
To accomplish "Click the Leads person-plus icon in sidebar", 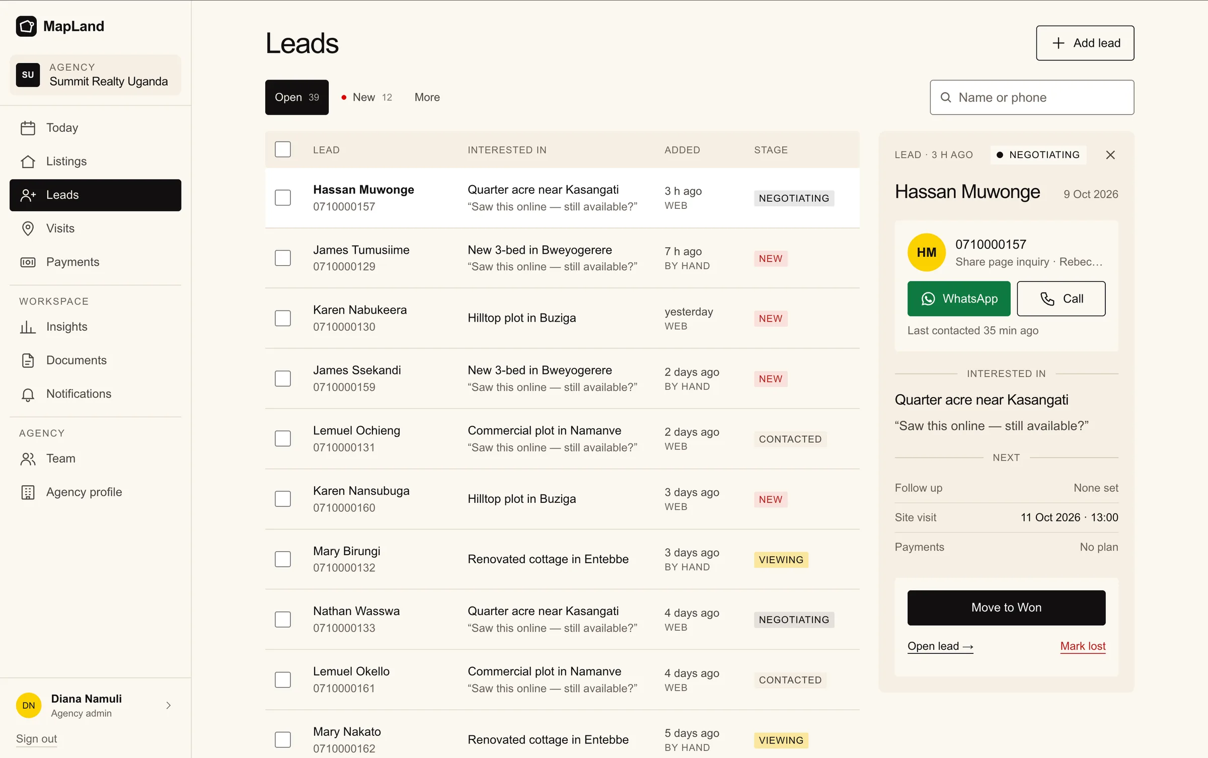I will point(28,195).
